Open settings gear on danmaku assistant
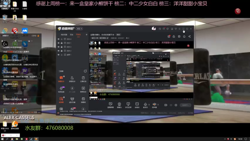Screen dimensions: 250x141 click(x=64, y=76)
